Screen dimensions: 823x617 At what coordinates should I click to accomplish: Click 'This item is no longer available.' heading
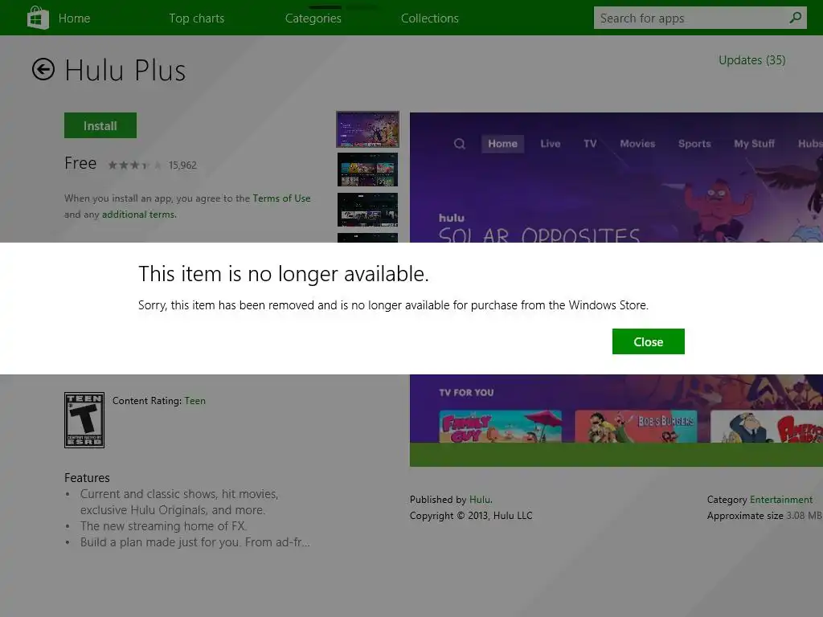tap(284, 274)
